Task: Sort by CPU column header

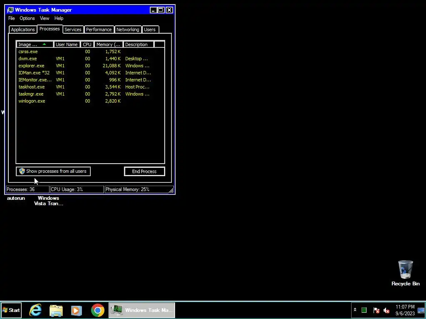Action: pos(87,44)
